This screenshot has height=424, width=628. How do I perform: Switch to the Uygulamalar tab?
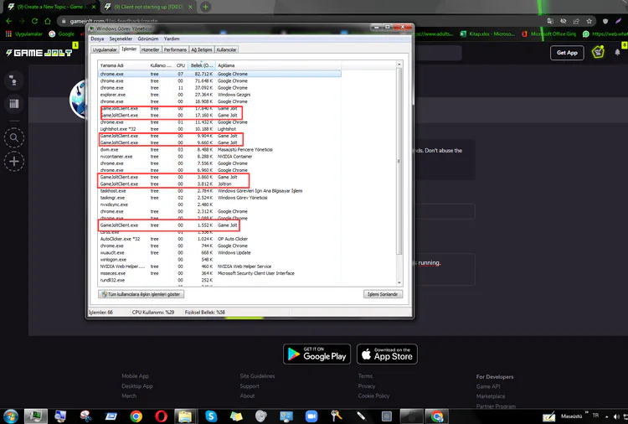pyautogui.click(x=105, y=49)
